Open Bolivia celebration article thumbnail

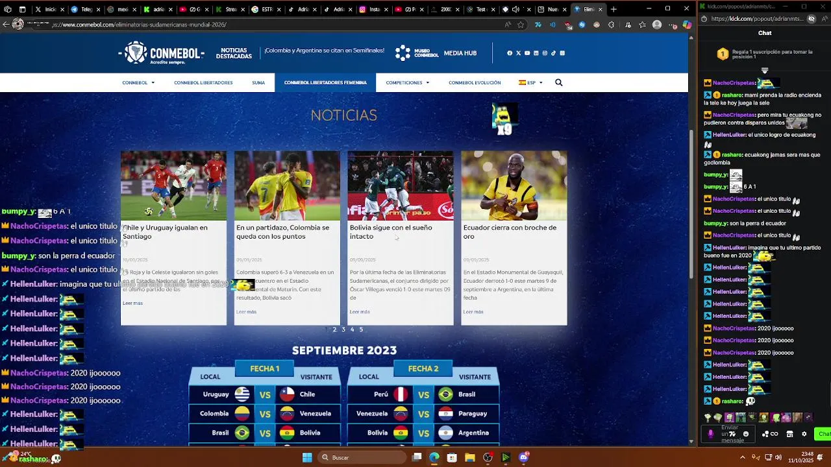(x=401, y=186)
